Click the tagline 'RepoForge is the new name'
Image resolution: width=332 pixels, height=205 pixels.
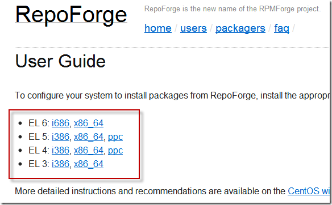[x=233, y=9]
